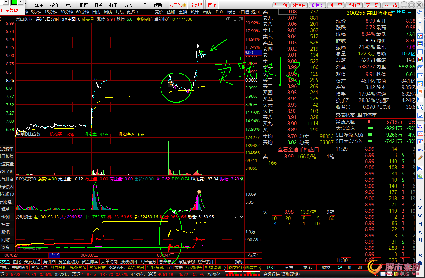The height and width of the screenshot is (278, 425).
Task: Toggle the 叠加 overlay button
Action: [171, 12]
